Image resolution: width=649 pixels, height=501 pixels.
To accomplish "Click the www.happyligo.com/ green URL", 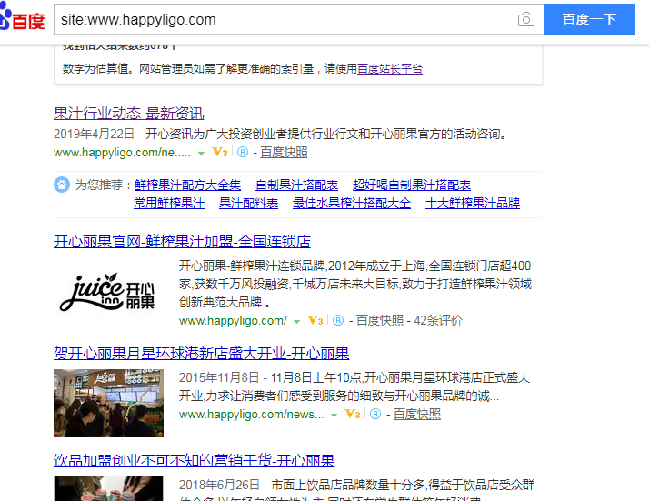I will tap(233, 320).
